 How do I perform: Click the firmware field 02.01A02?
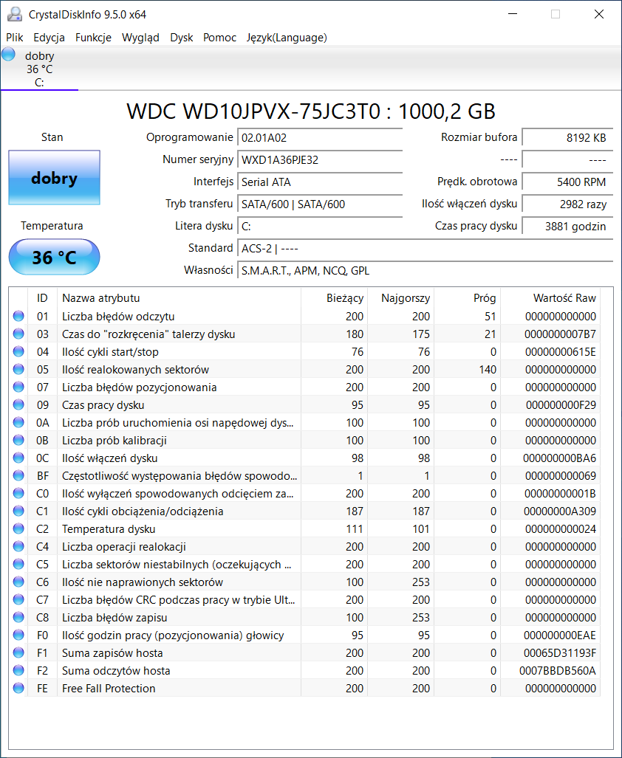click(320, 138)
